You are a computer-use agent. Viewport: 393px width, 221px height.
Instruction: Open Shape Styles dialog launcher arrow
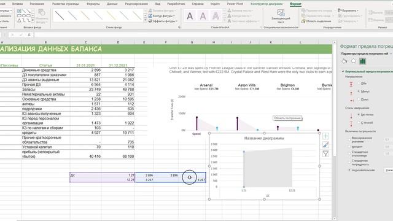(x=179, y=28)
